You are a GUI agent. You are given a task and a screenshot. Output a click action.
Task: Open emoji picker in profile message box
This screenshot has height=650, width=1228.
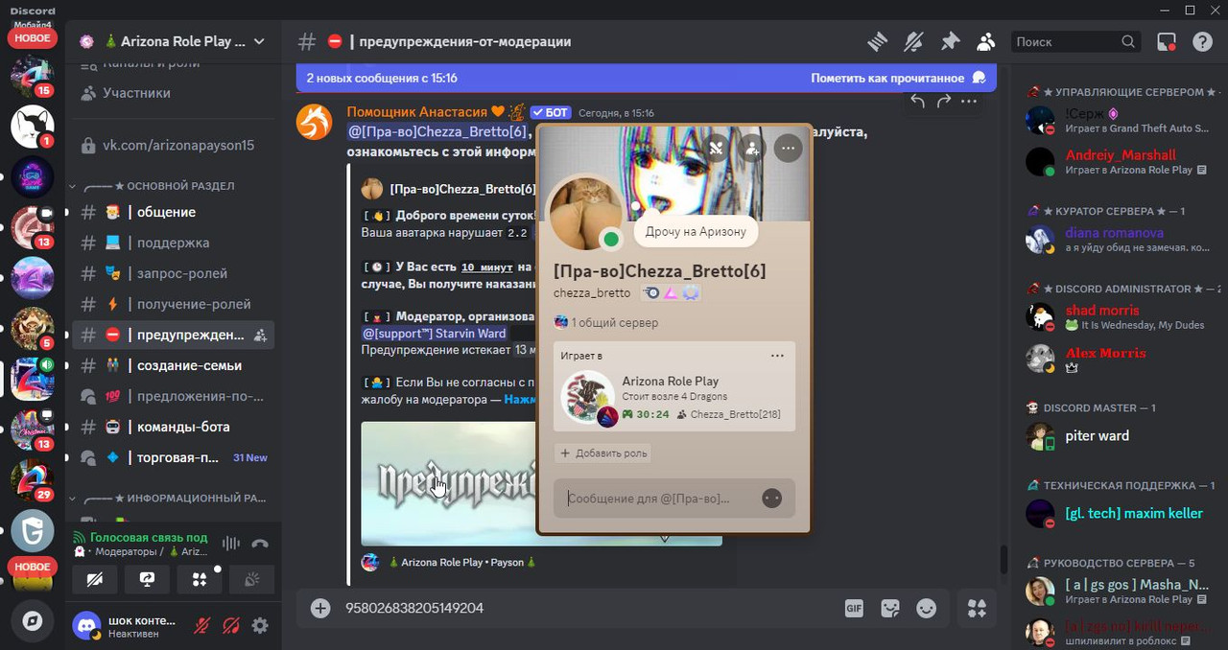click(x=771, y=498)
